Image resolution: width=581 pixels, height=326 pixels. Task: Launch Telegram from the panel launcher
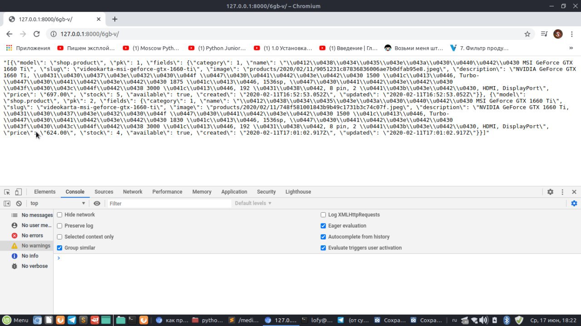click(72, 320)
